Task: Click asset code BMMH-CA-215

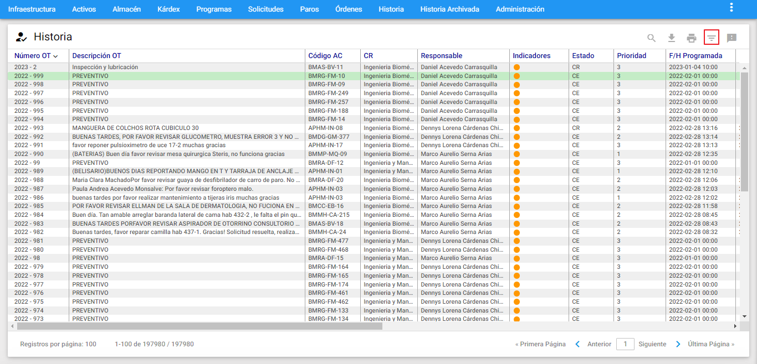Action: pos(329,215)
